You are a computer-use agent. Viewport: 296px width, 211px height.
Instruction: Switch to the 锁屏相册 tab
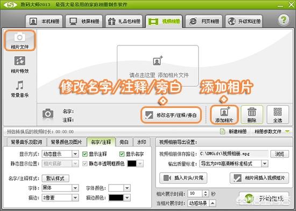pyautogui.click(x=84, y=22)
